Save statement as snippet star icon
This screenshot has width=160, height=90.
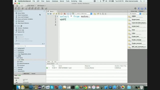[95, 14]
